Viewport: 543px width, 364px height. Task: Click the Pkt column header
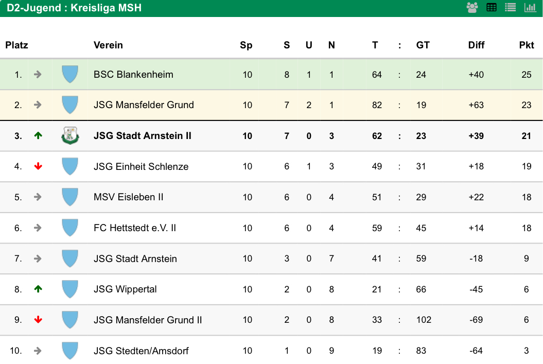527,45
